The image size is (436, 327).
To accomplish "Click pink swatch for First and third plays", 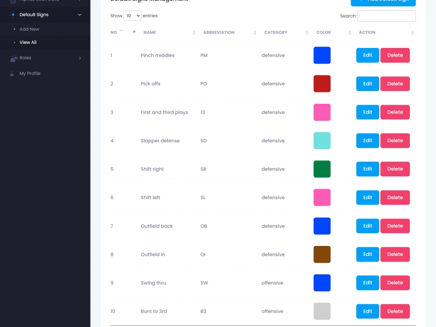I will (x=322, y=112).
